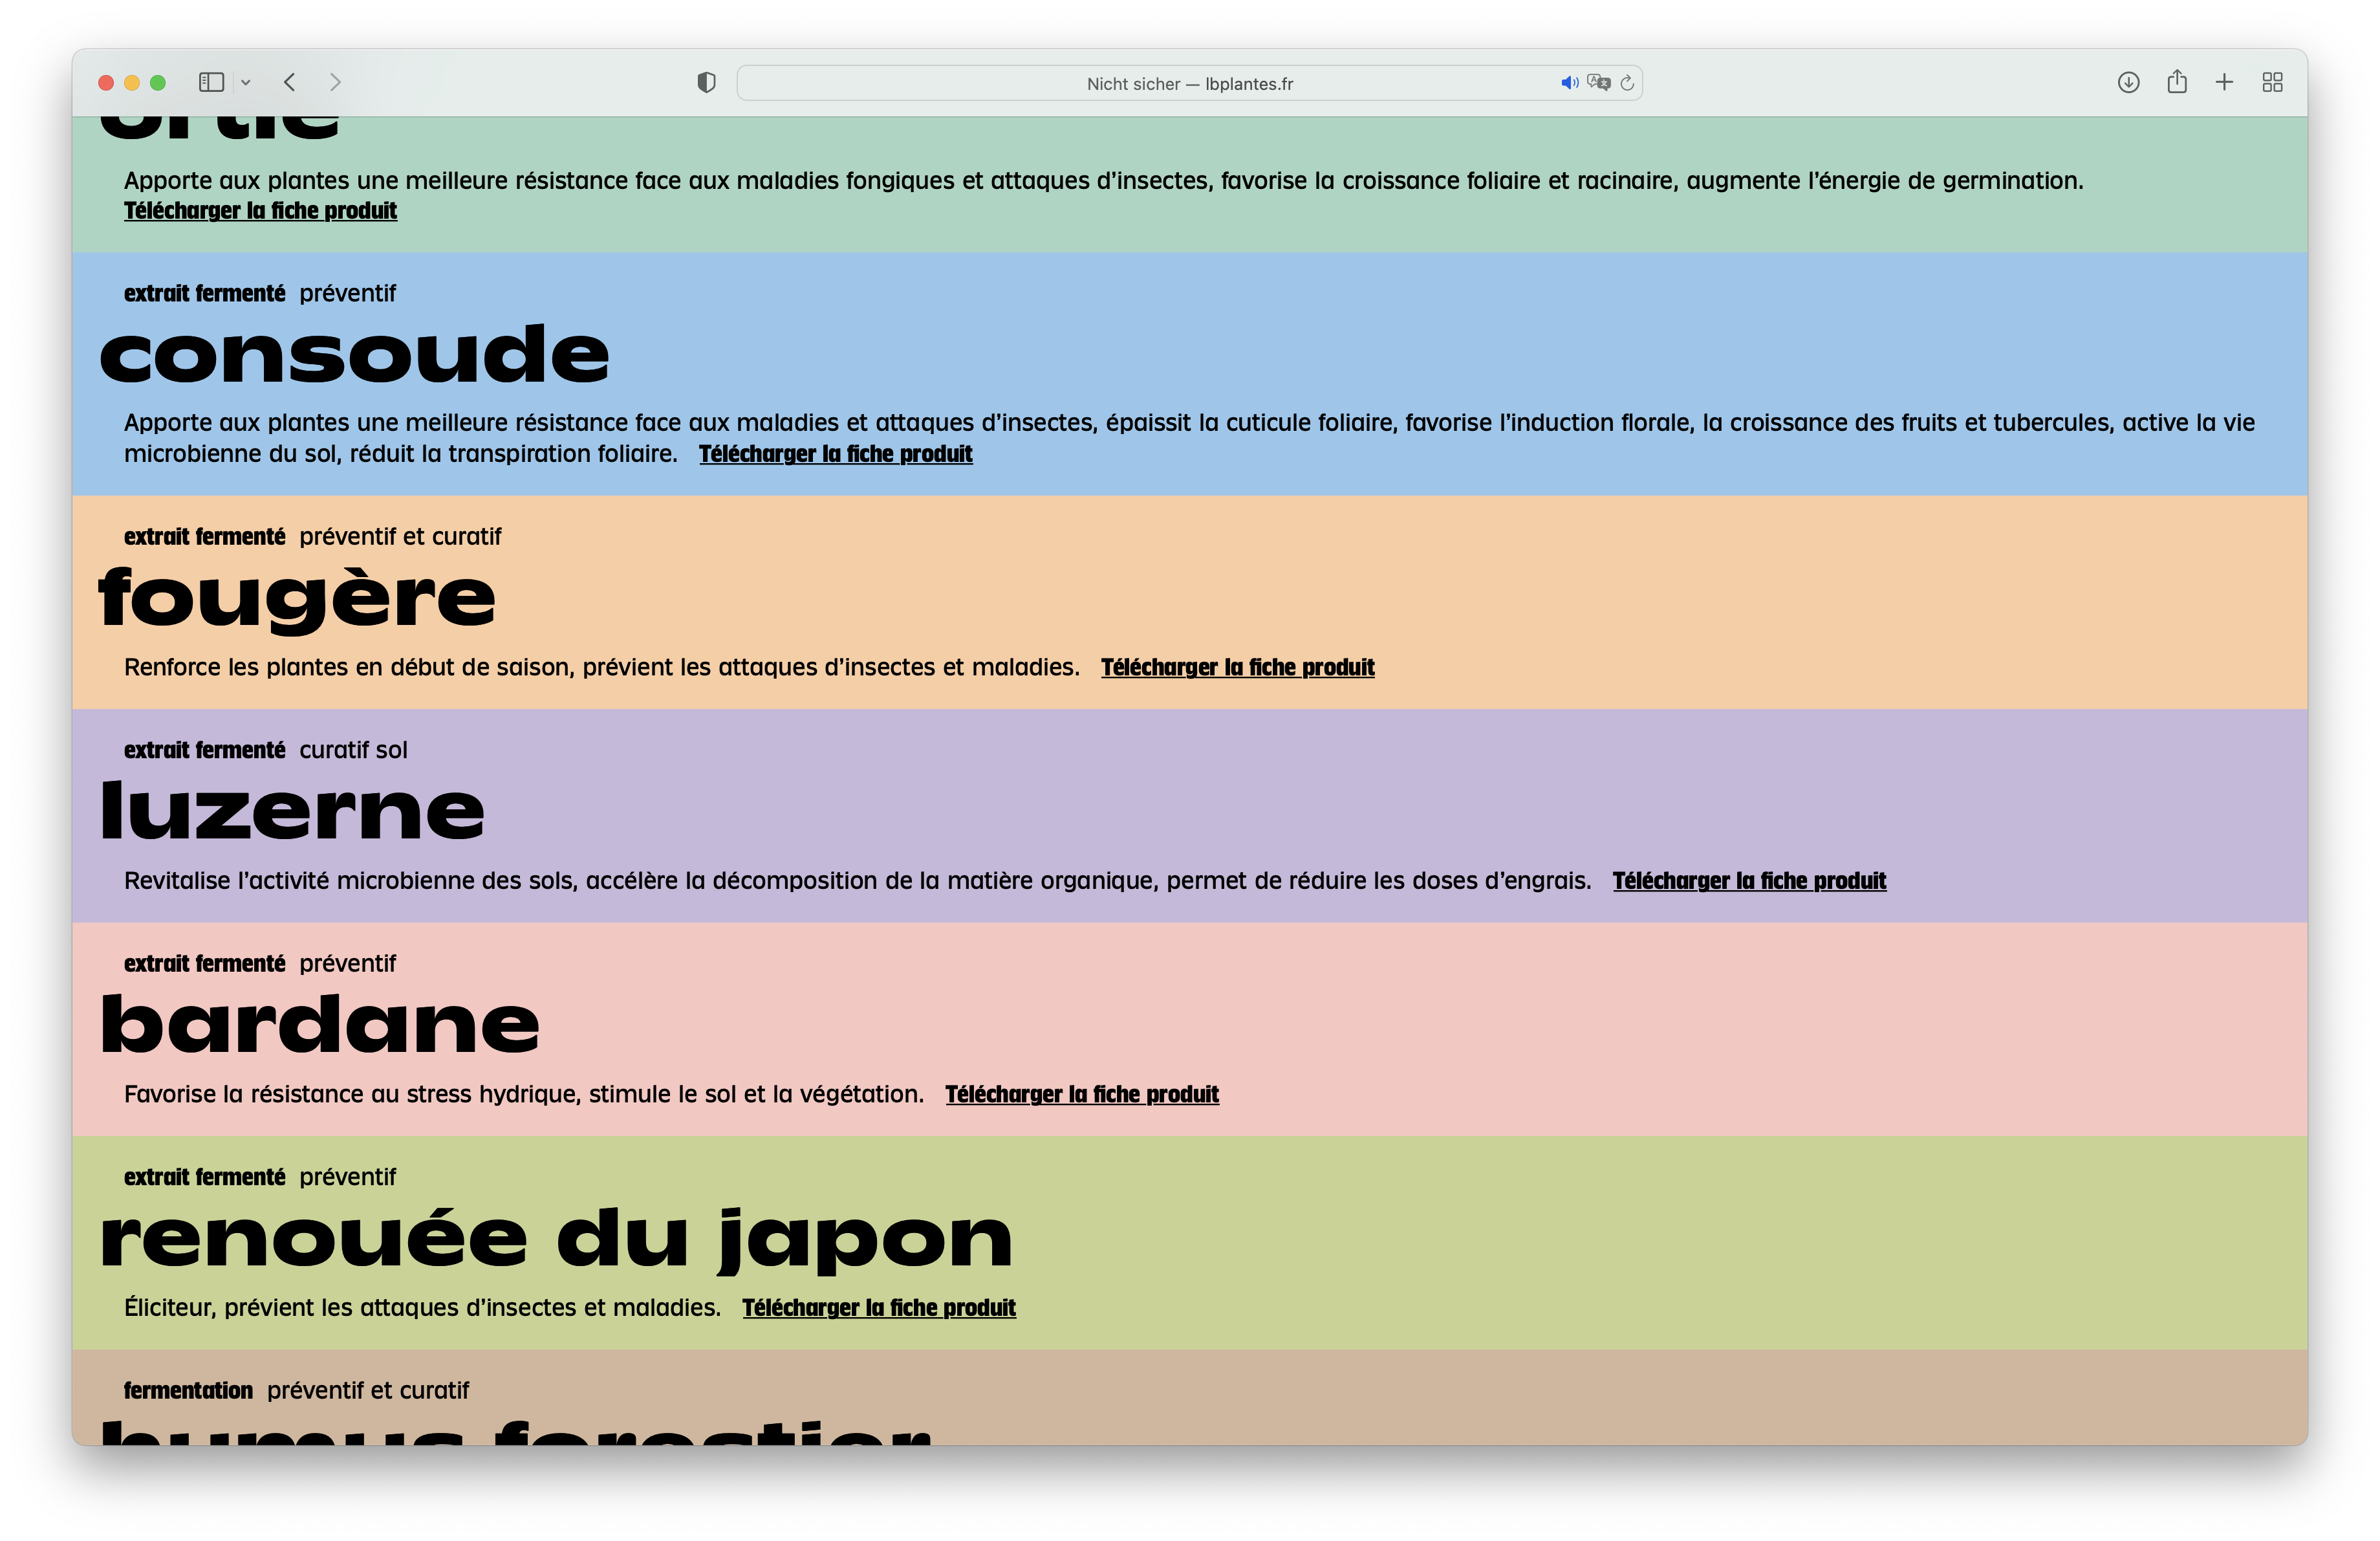Viewport: 2380px width, 1541px height.
Task: Toggle the Safari sidebar
Action: pos(211,82)
